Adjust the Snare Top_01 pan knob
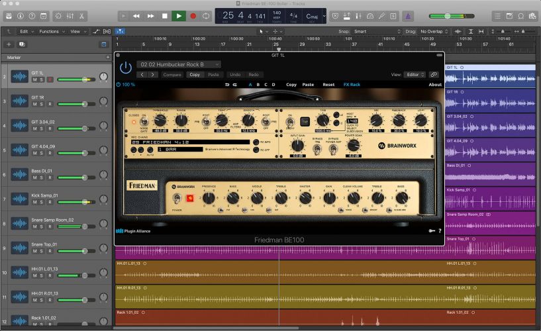The image size is (541, 331). coord(103,248)
